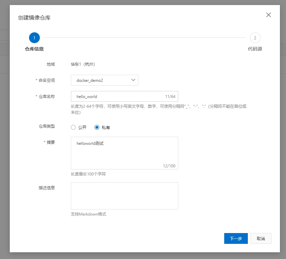
Task: Select the 私有 repository type option
Action: (x=97, y=127)
